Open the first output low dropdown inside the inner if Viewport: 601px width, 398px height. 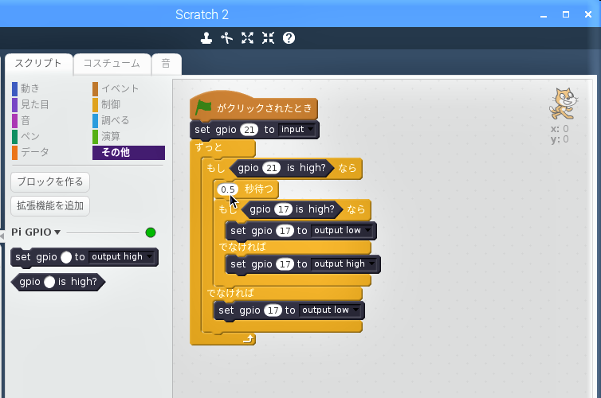click(x=342, y=230)
